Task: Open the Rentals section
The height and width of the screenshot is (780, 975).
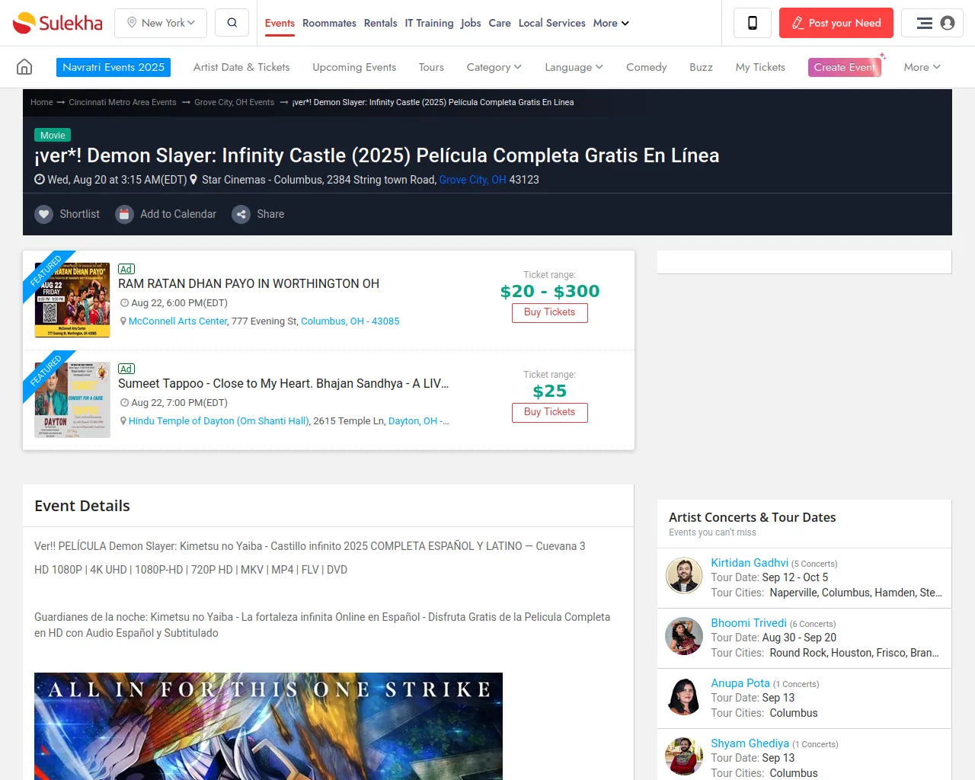Action: 380,23
